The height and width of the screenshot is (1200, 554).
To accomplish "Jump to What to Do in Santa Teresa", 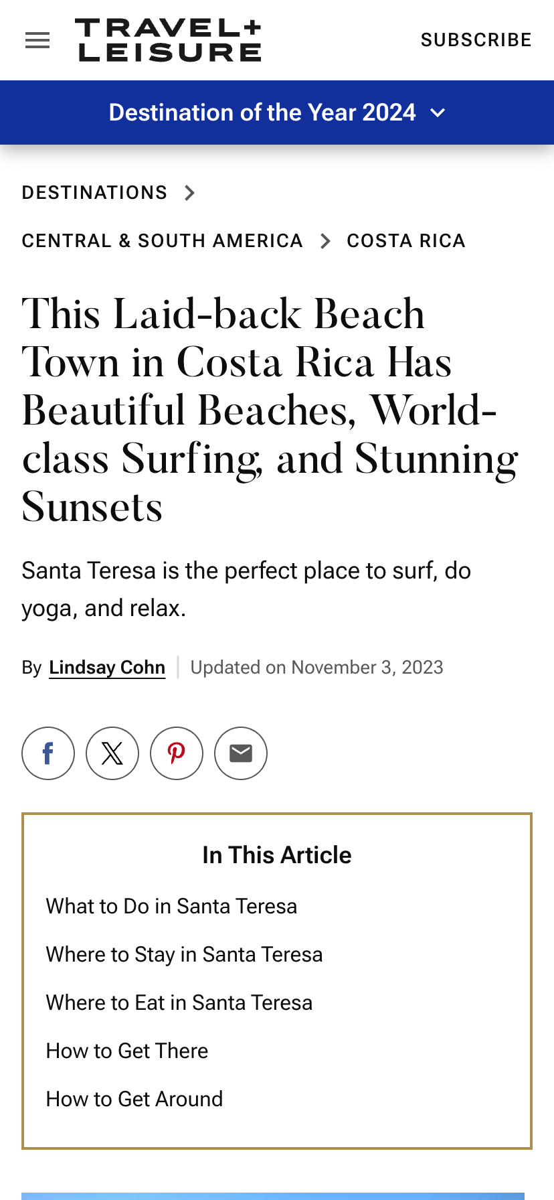I will pyautogui.click(x=171, y=906).
